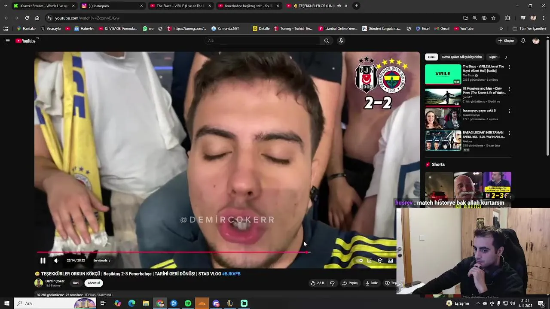The height and width of the screenshot is (309, 550).
Task: Show more bookmarks with the double chevron
Action: pos(501,29)
